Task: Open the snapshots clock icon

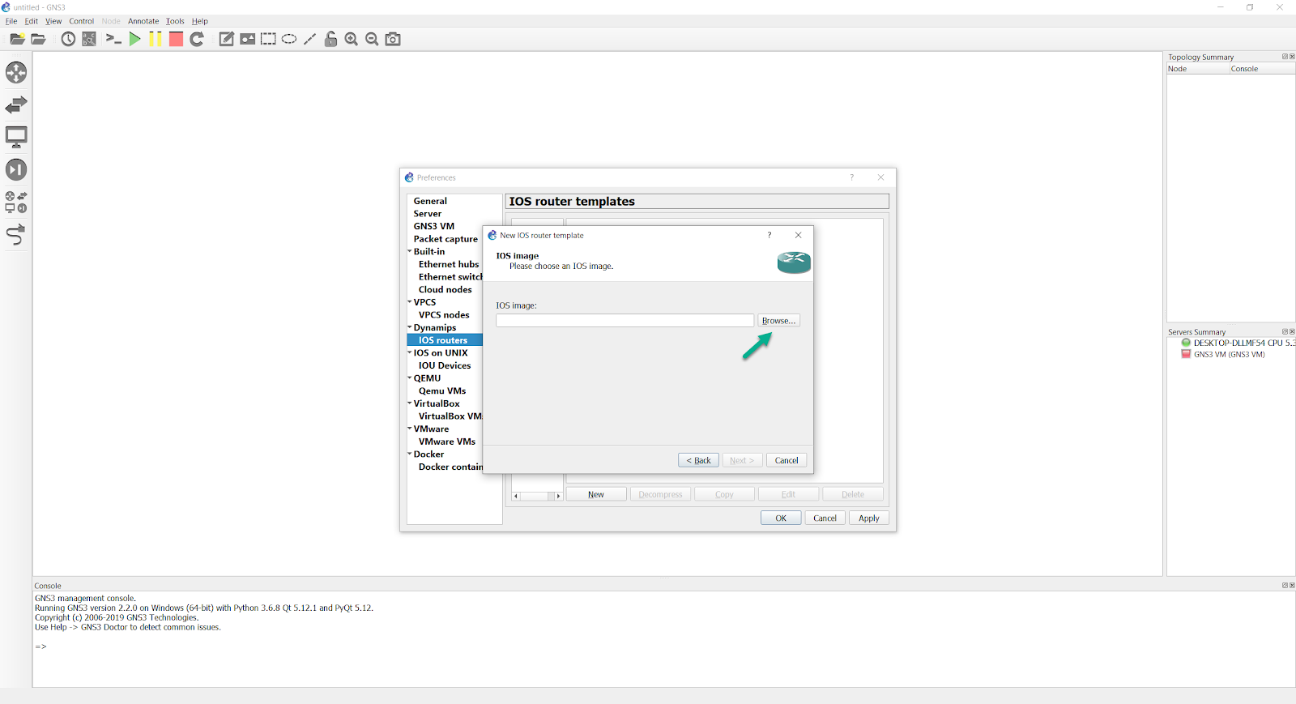Action: click(x=68, y=39)
